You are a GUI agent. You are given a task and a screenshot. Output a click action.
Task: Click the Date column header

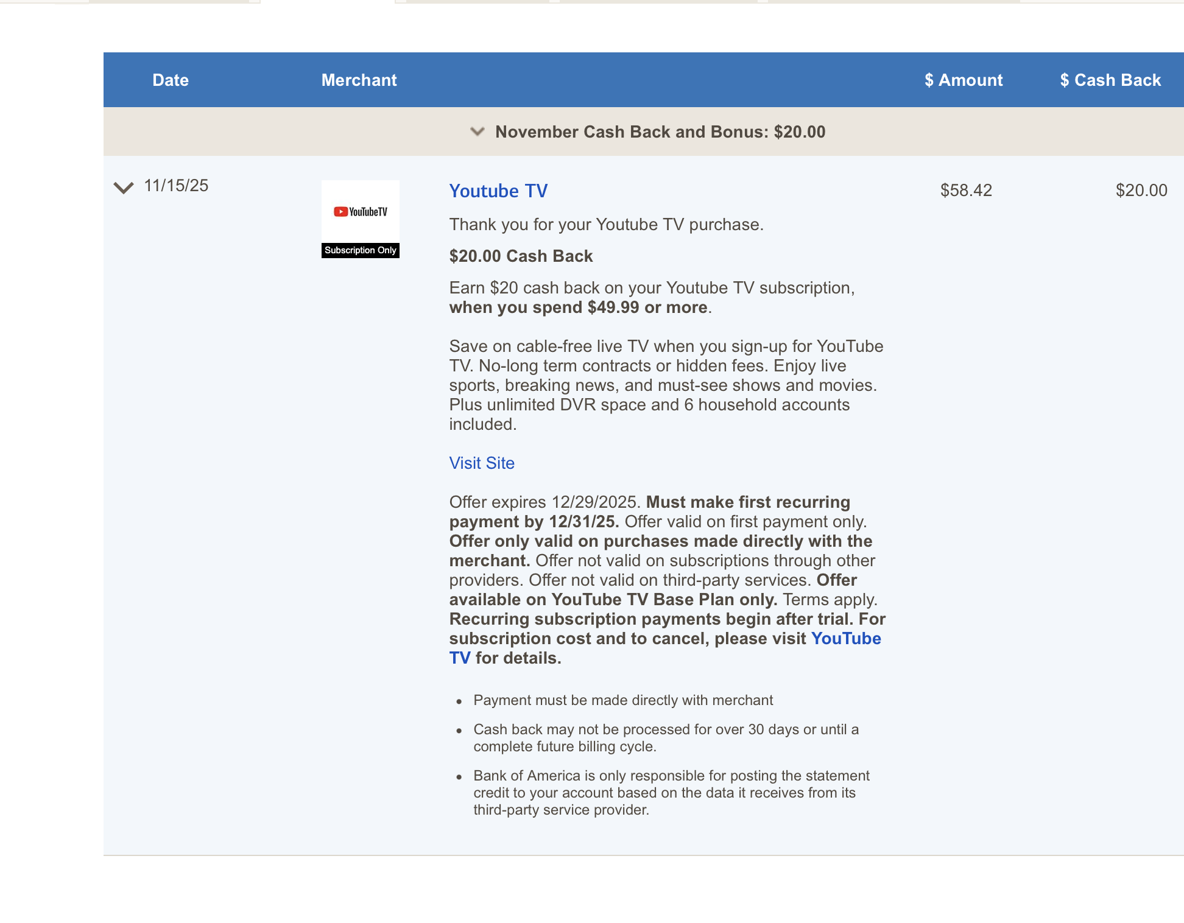[x=171, y=80]
